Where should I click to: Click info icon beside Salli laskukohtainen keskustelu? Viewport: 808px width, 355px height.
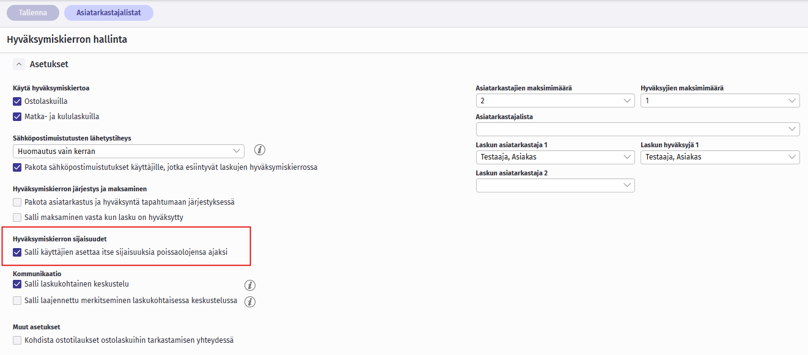pyautogui.click(x=249, y=285)
